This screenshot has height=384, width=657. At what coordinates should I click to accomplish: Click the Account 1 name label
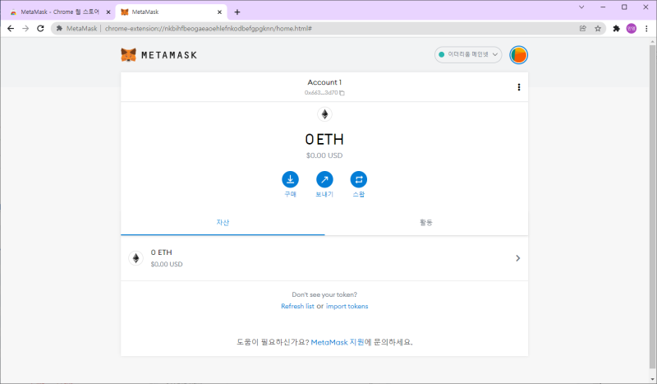pos(324,82)
